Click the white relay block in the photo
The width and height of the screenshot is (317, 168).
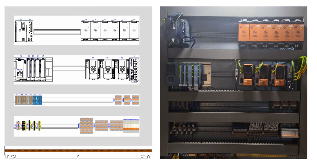pyautogui.click(x=289, y=131)
